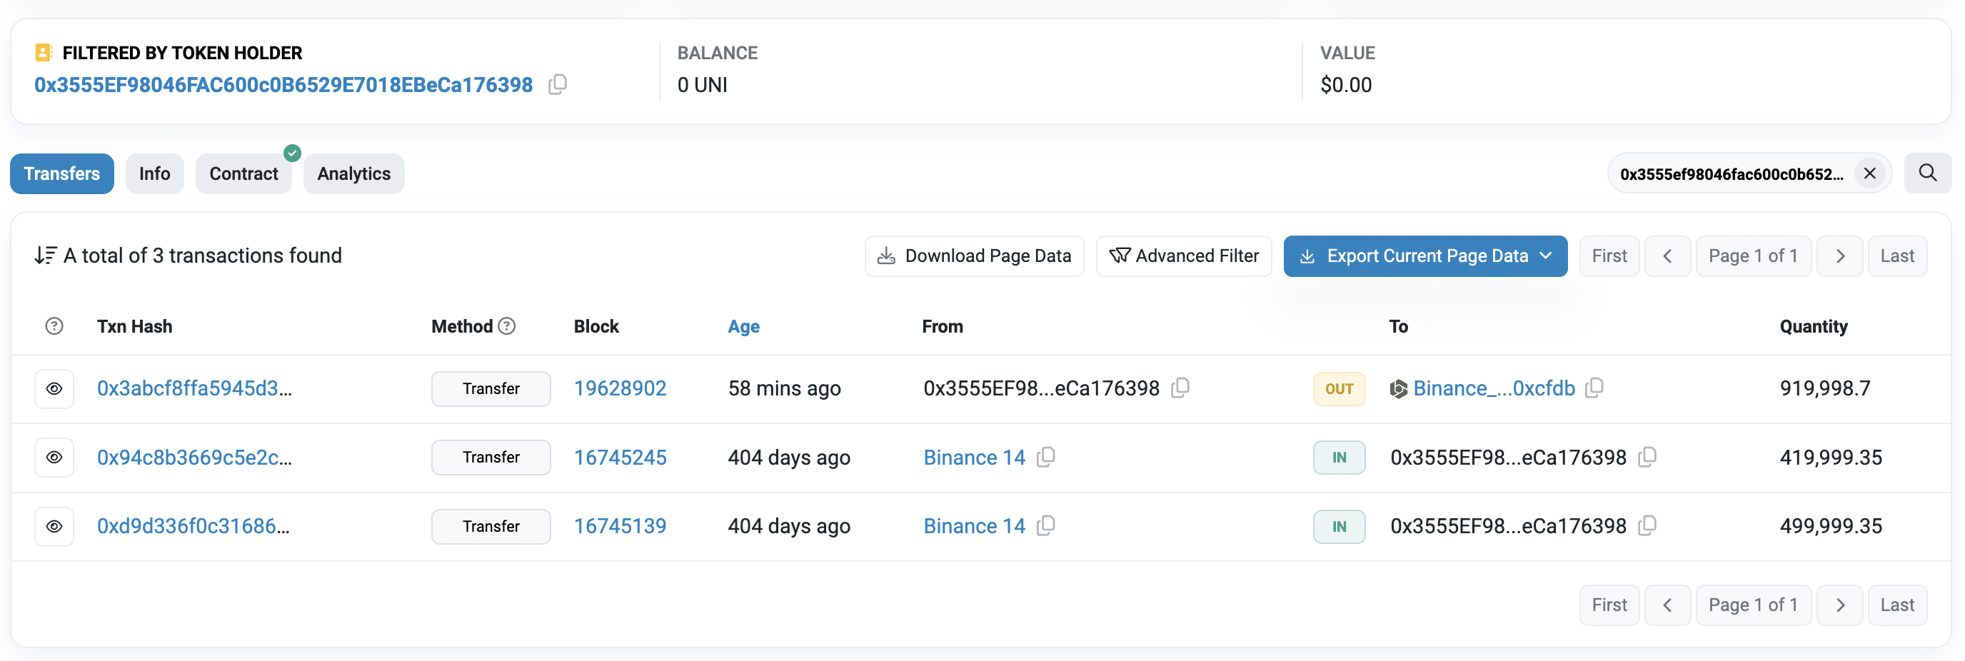Click the Advanced Filter button

1183,256
